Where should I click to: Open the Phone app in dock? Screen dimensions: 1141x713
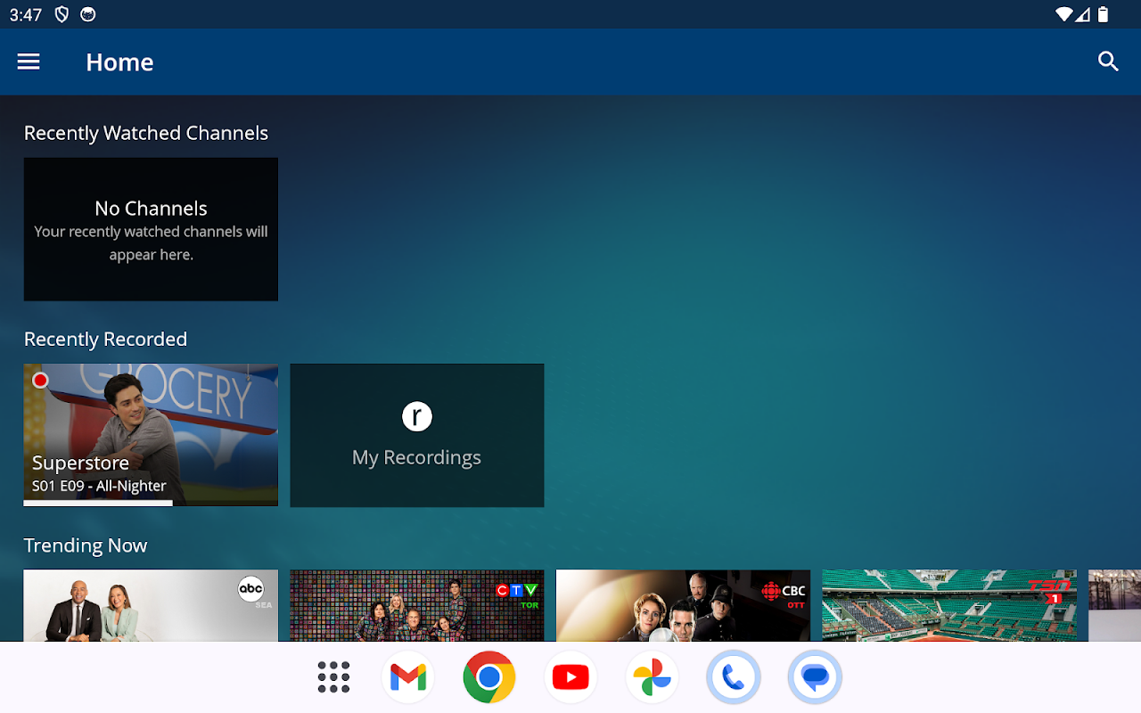pyautogui.click(x=733, y=677)
